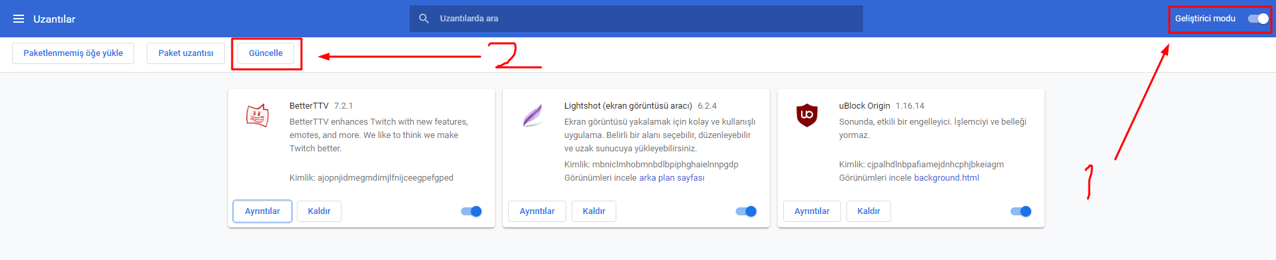Viewport: 1276px width, 260px height.
Task: Open Ayrıntılar for BetterTTV
Action: pyautogui.click(x=262, y=211)
